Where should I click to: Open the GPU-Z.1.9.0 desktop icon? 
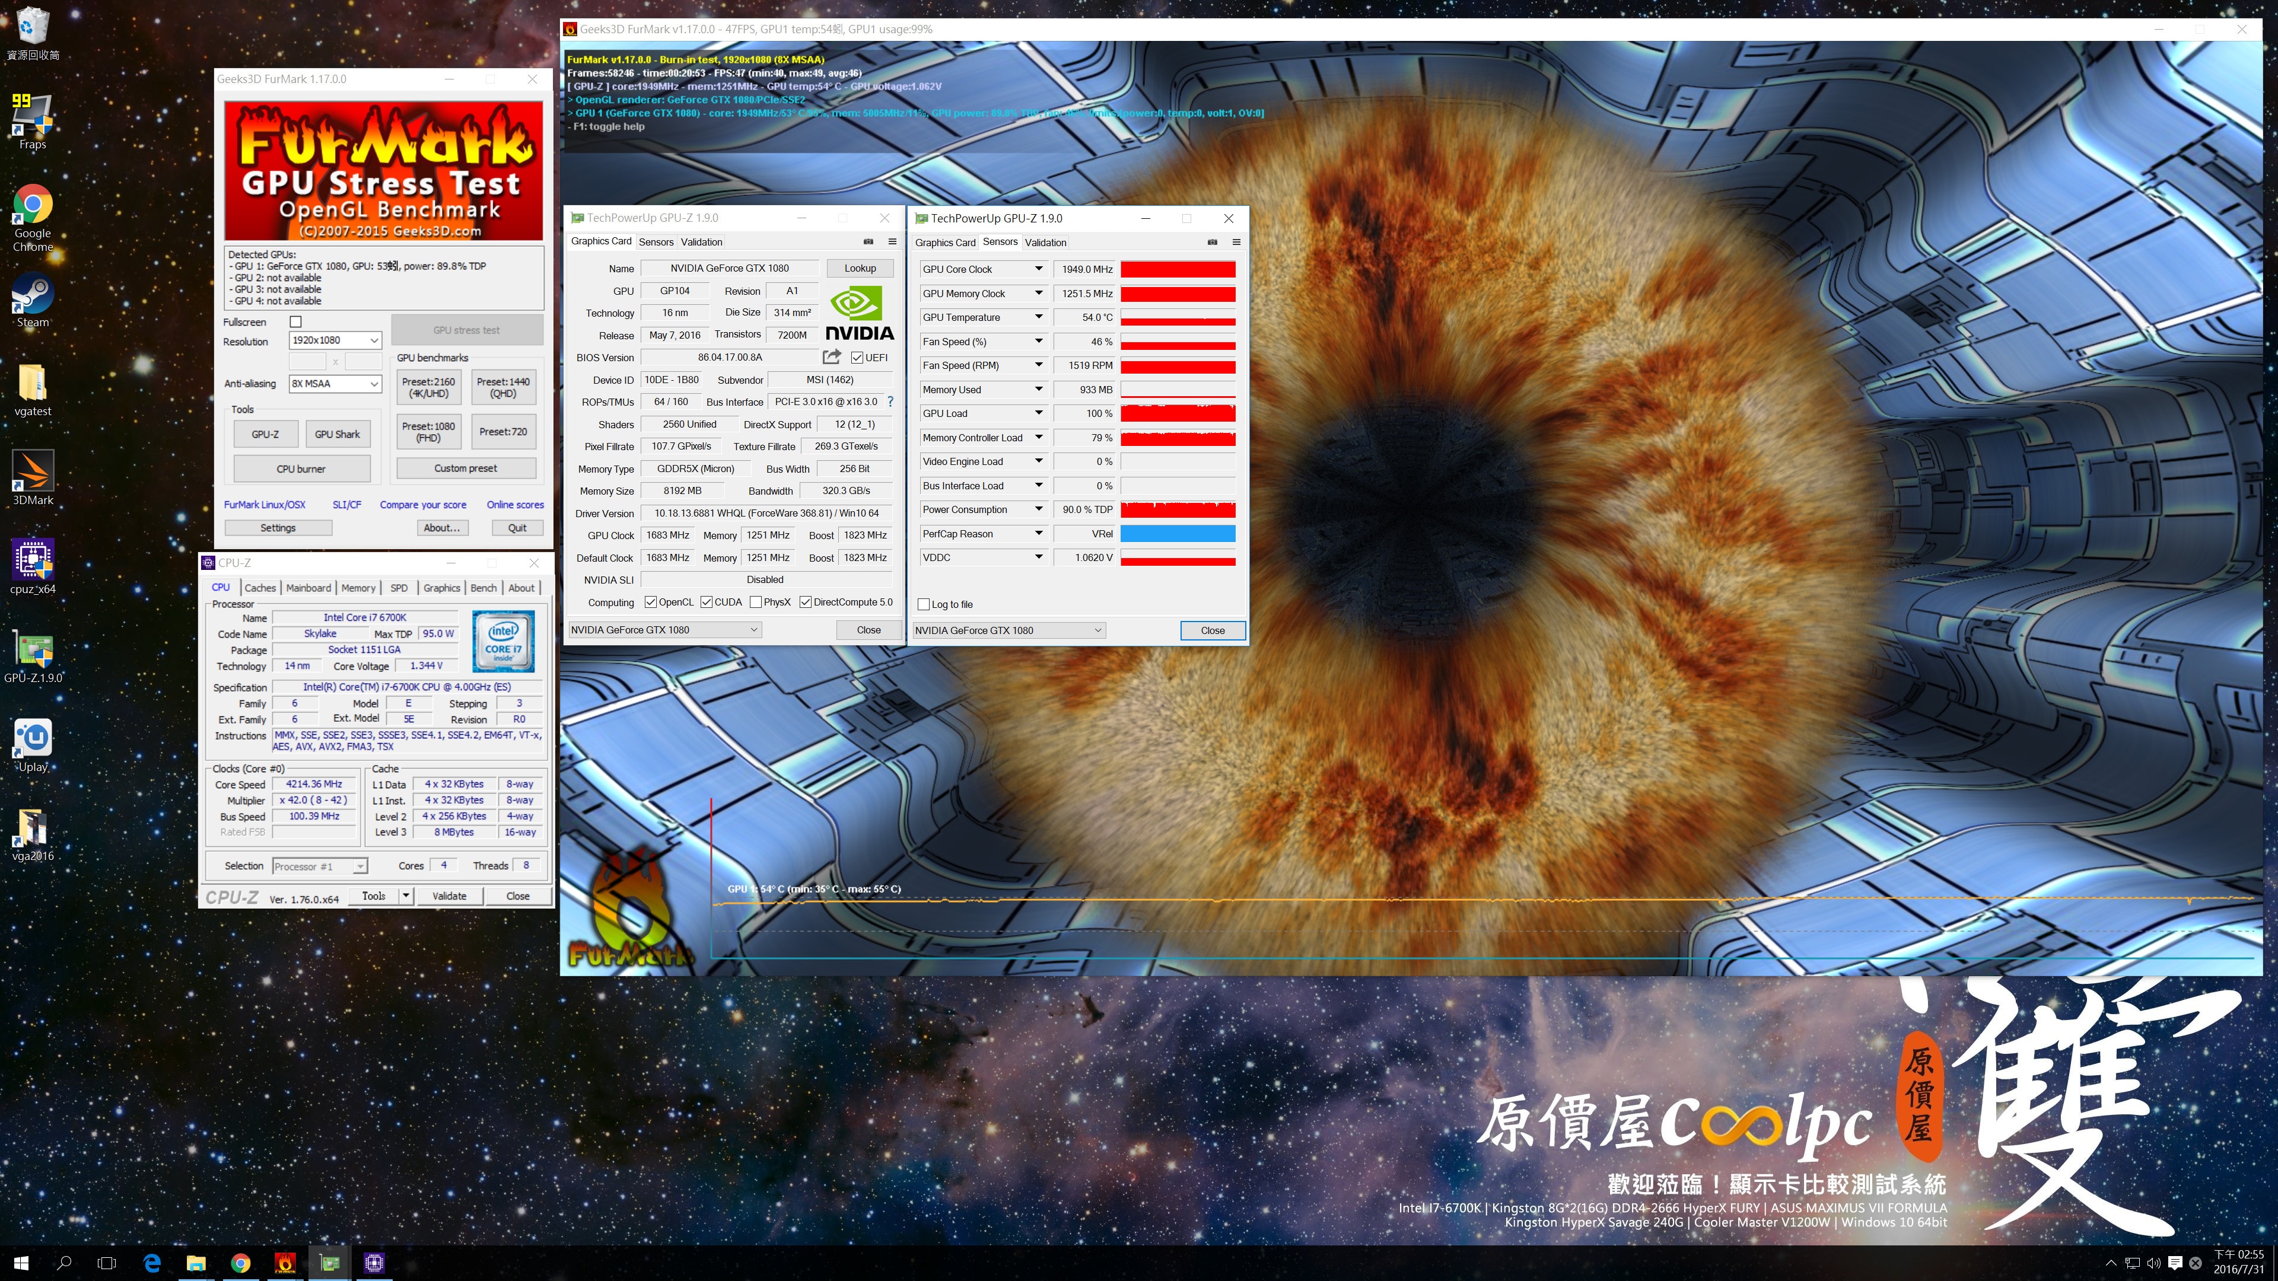33,657
